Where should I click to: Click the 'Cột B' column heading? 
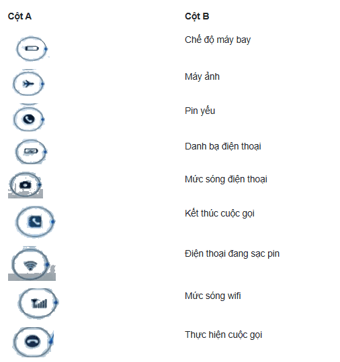click(197, 16)
